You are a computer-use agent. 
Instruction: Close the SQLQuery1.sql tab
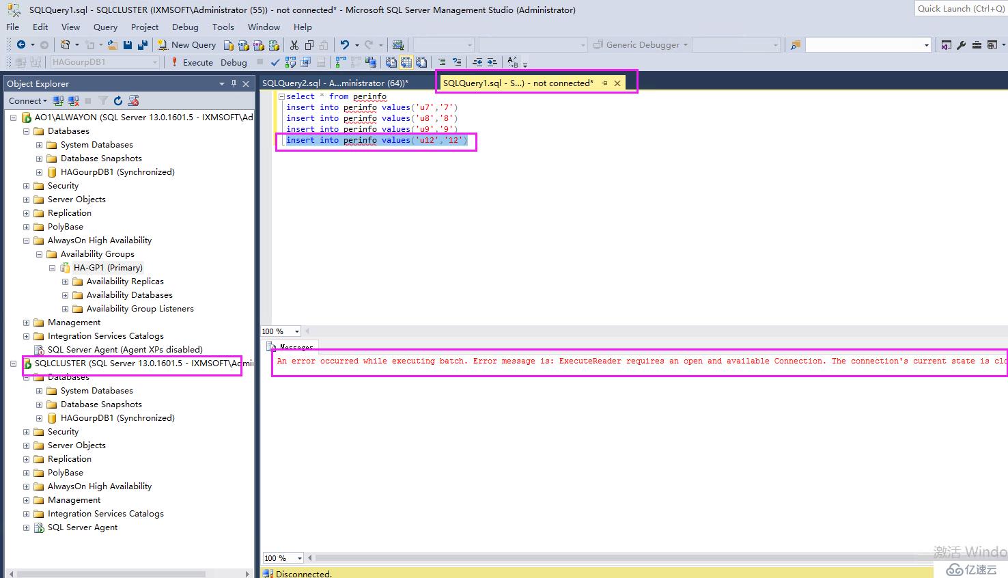pos(617,83)
